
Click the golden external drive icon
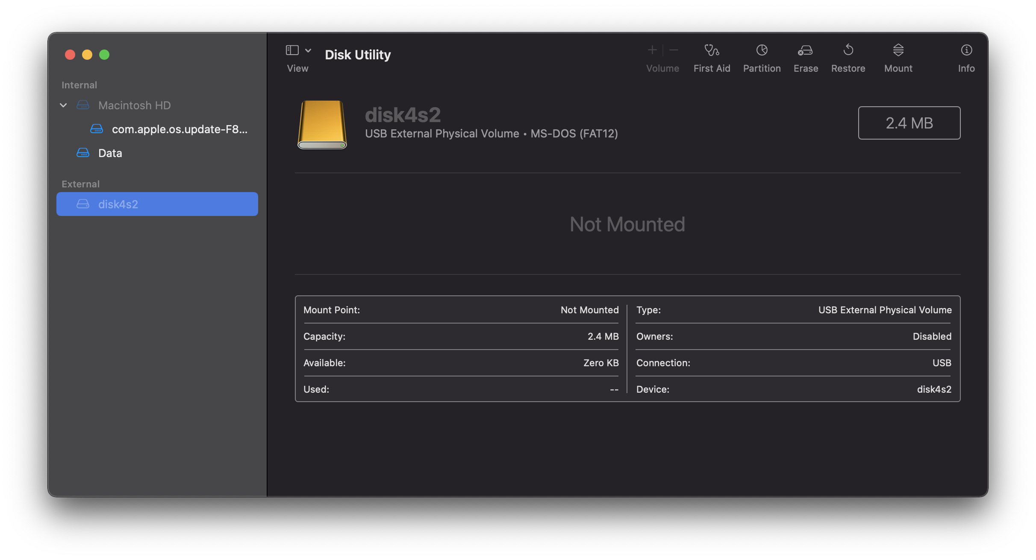click(322, 124)
